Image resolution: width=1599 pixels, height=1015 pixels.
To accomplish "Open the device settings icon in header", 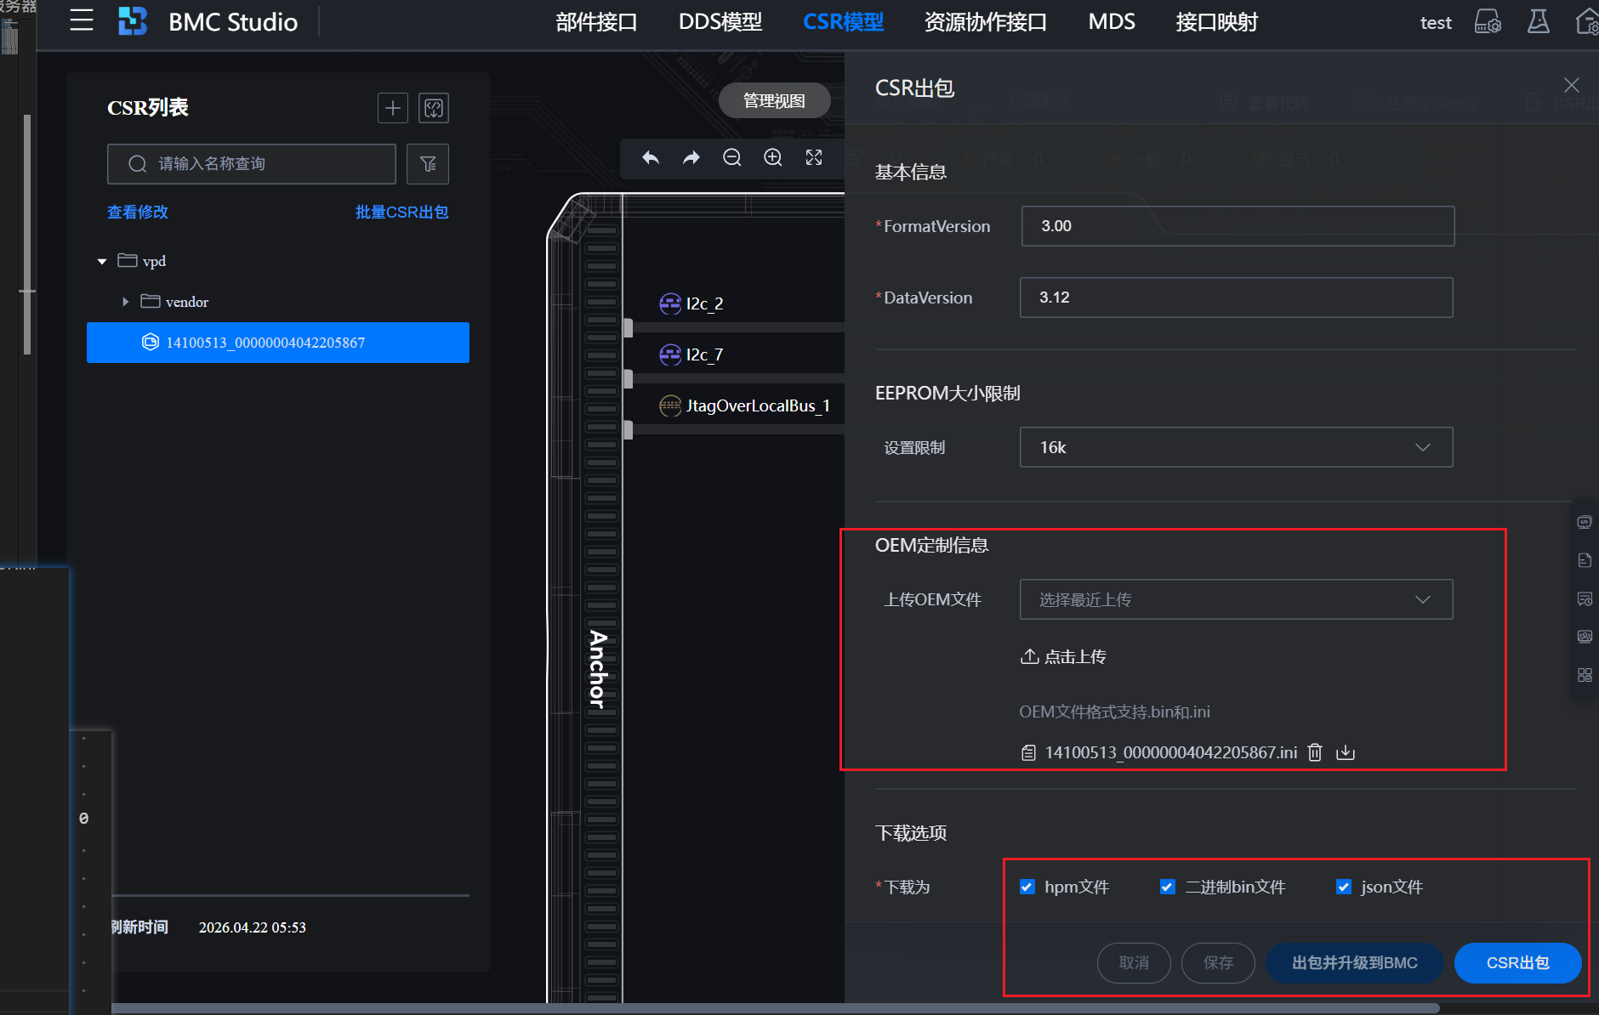I will coord(1488,21).
